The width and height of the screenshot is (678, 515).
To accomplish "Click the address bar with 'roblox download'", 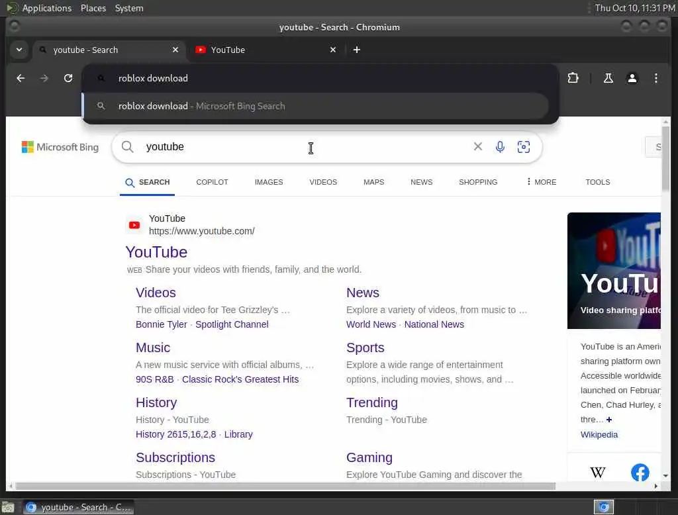I will coord(320,78).
